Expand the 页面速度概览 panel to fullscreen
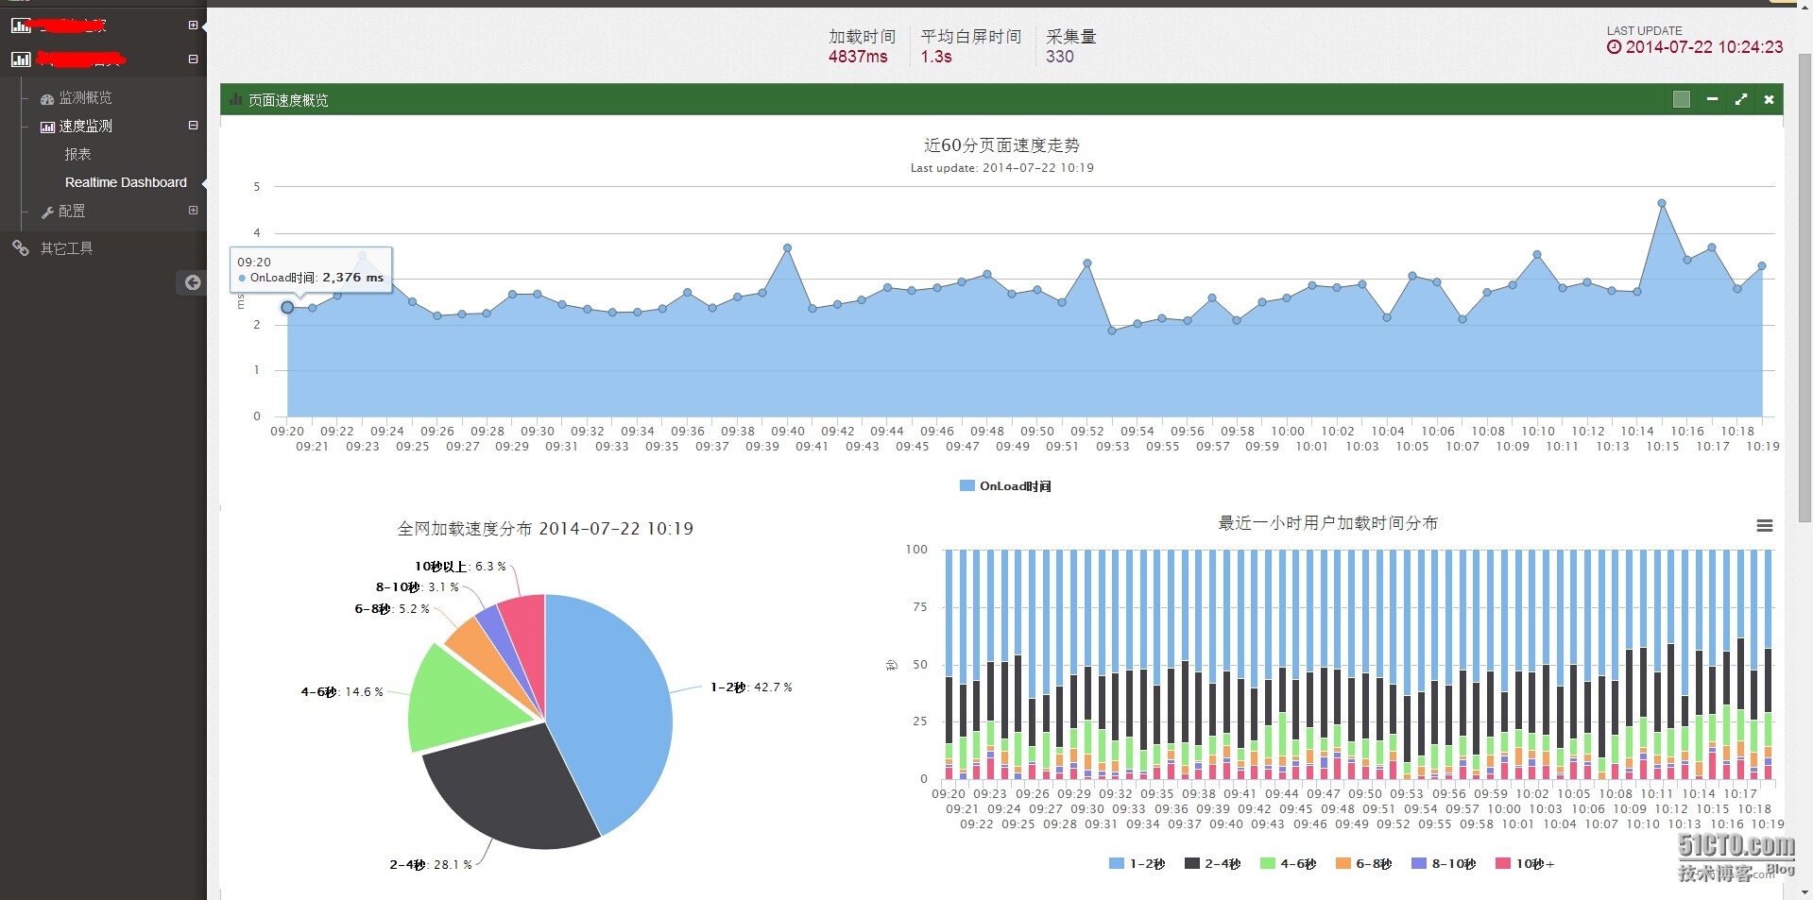The height and width of the screenshot is (900, 1813). [x=1740, y=99]
